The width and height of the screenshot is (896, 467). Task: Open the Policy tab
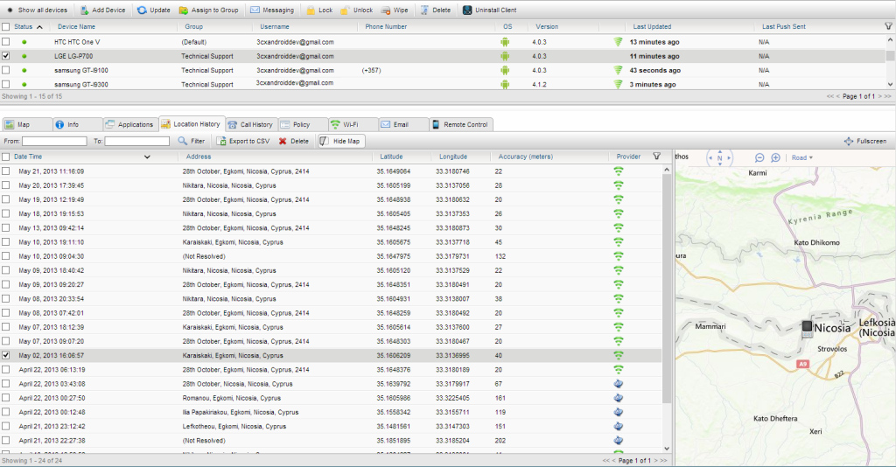tap(301, 124)
